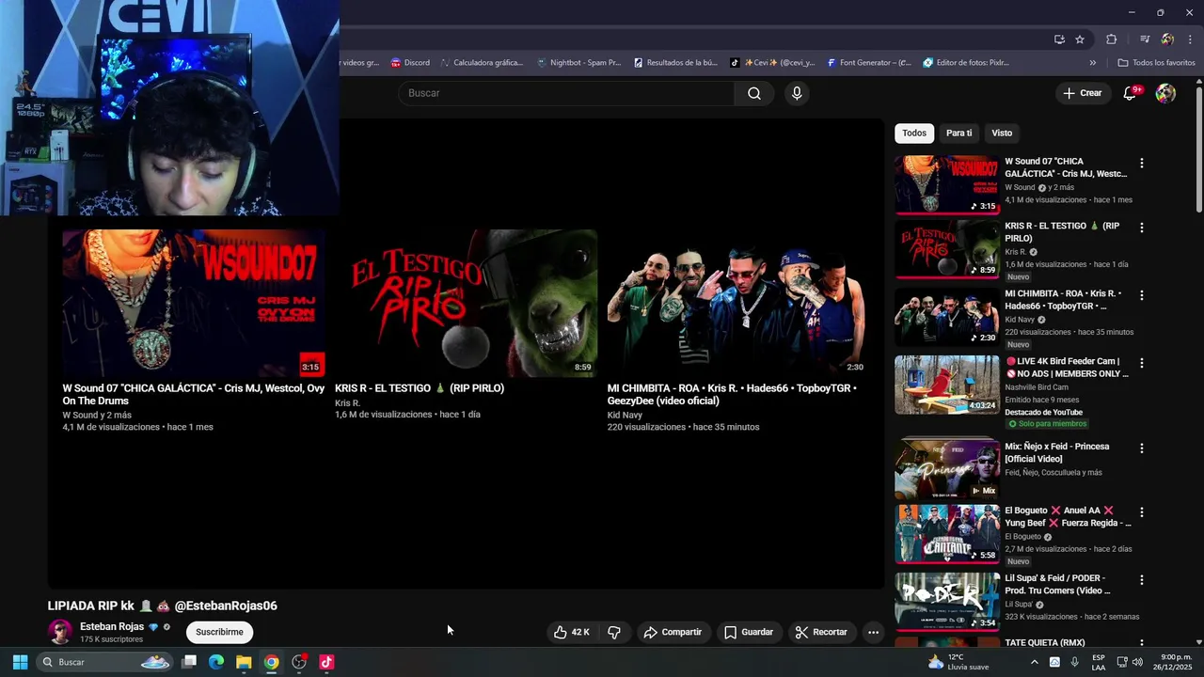Open options menu for Mix Ñejo x Feid
Image resolution: width=1204 pixels, height=677 pixels.
(x=1142, y=449)
